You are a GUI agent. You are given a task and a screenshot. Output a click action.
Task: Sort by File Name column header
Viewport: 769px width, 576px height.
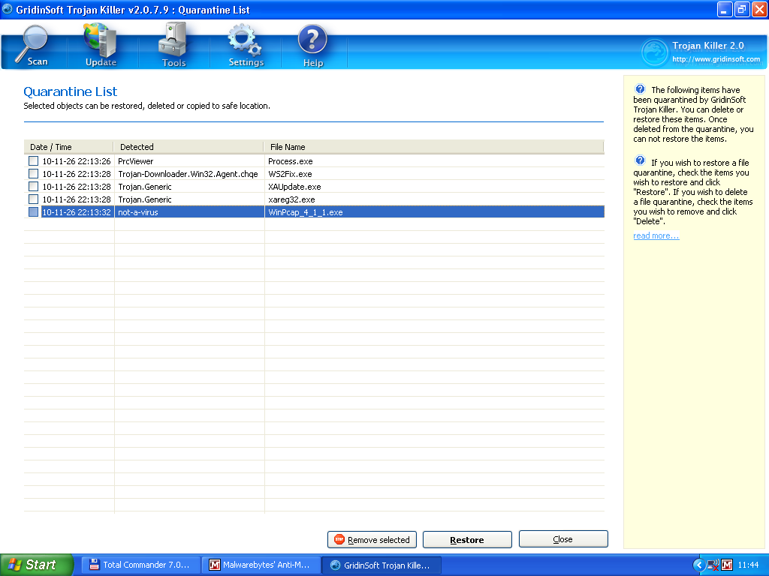coord(434,146)
